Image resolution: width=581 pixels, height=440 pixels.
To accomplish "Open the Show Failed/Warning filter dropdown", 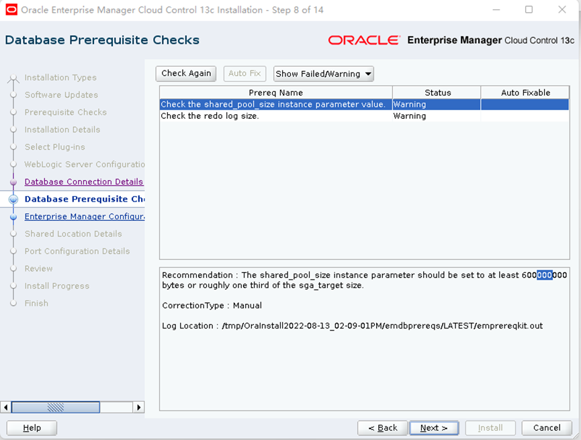I will (323, 74).
